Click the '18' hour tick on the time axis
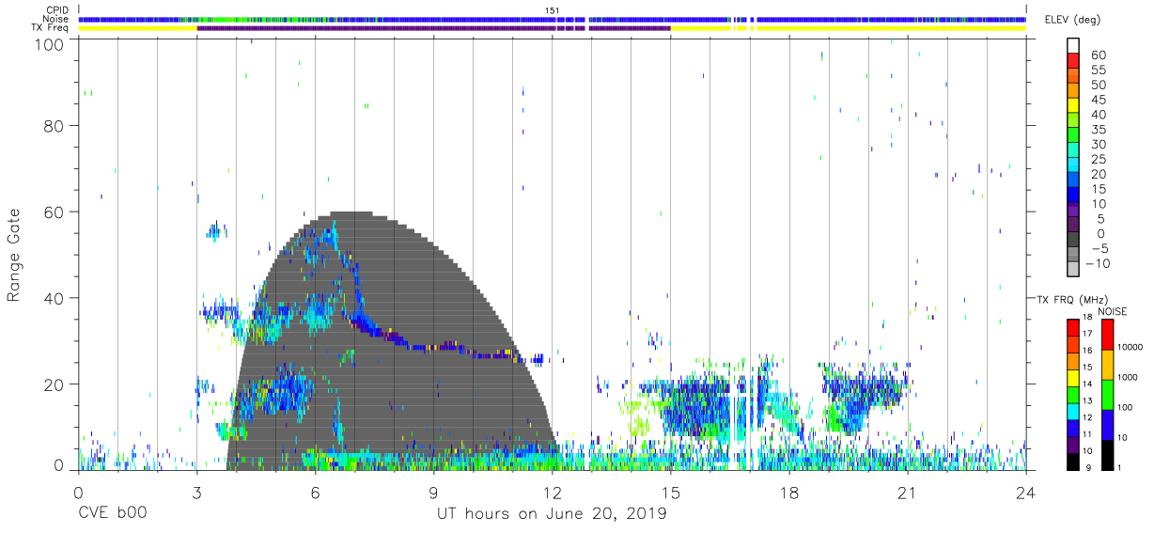The height and width of the screenshot is (533, 1154). 788,493
